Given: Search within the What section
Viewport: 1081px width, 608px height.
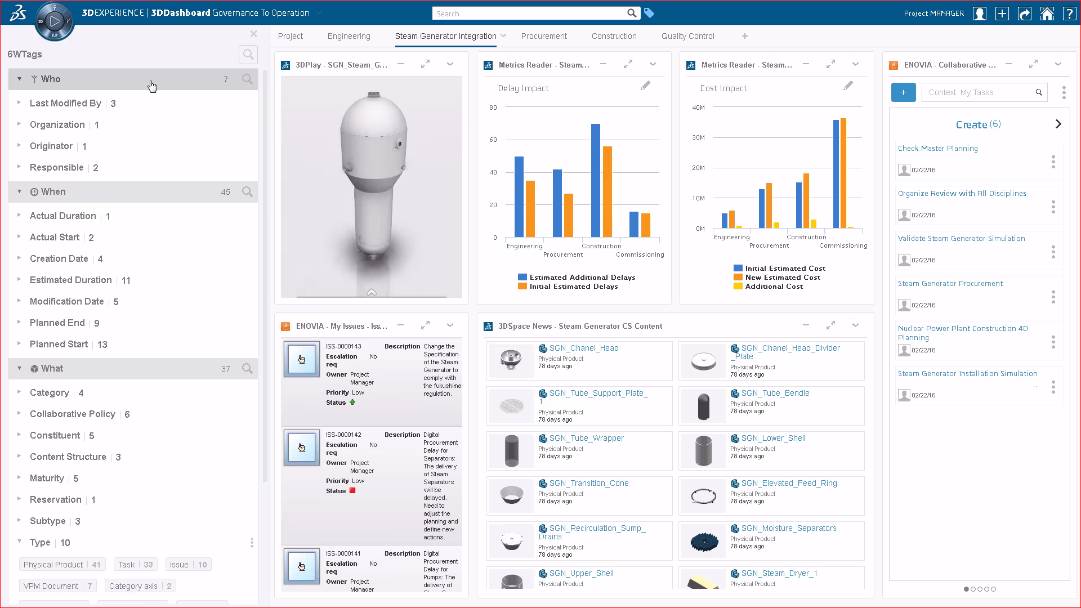Looking at the screenshot, I should pyautogui.click(x=247, y=369).
